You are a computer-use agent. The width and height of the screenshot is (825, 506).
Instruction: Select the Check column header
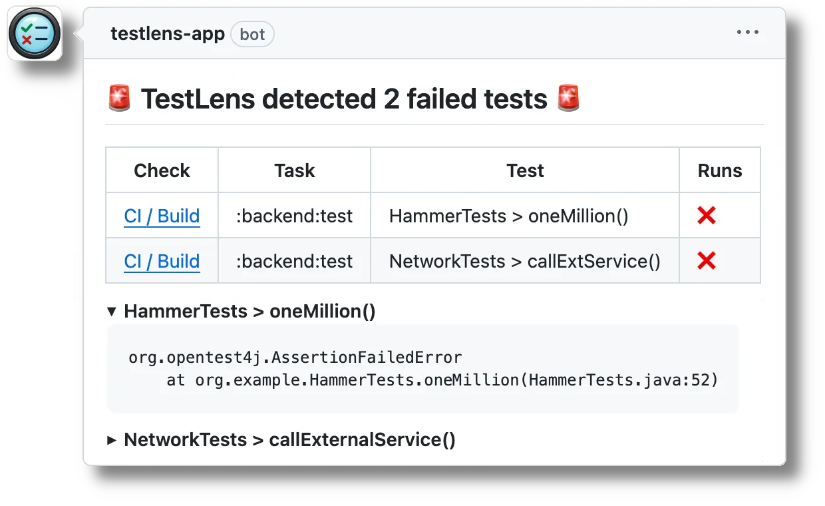(x=162, y=170)
